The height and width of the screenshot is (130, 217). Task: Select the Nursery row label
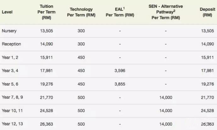pyautogui.click(x=9, y=31)
